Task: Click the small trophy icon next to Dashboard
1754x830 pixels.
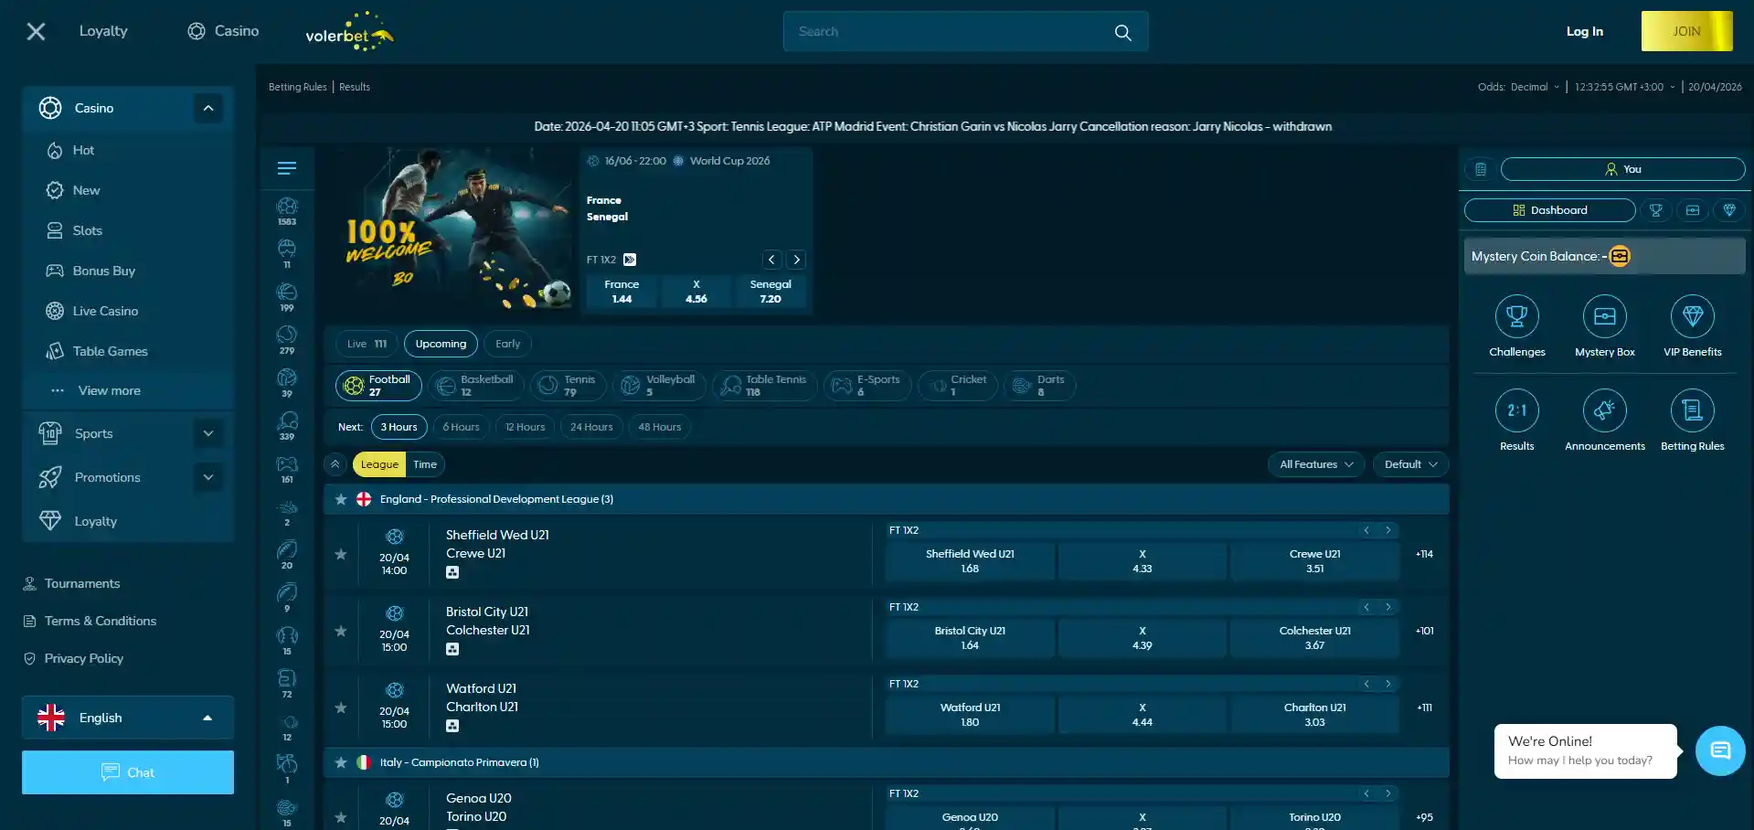Action: tap(1655, 210)
